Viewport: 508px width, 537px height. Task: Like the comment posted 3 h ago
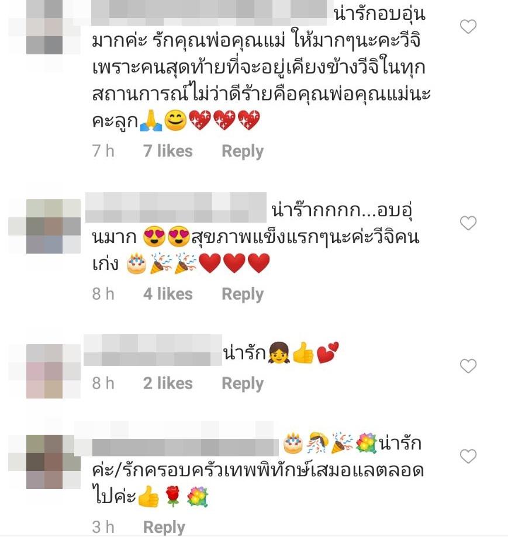(468, 456)
